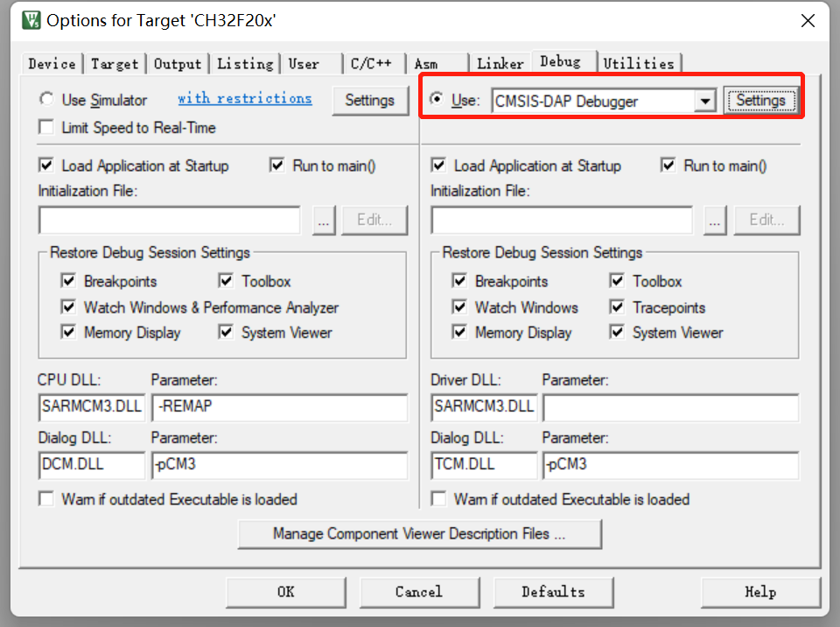The height and width of the screenshot is (627, 840).
Task: Select the Linker tab
Action: [x=500, y=64]
